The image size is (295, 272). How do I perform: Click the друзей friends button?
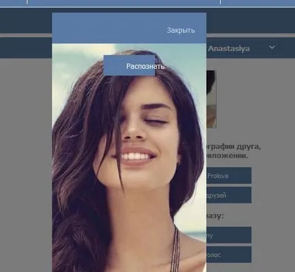[229, 195]
